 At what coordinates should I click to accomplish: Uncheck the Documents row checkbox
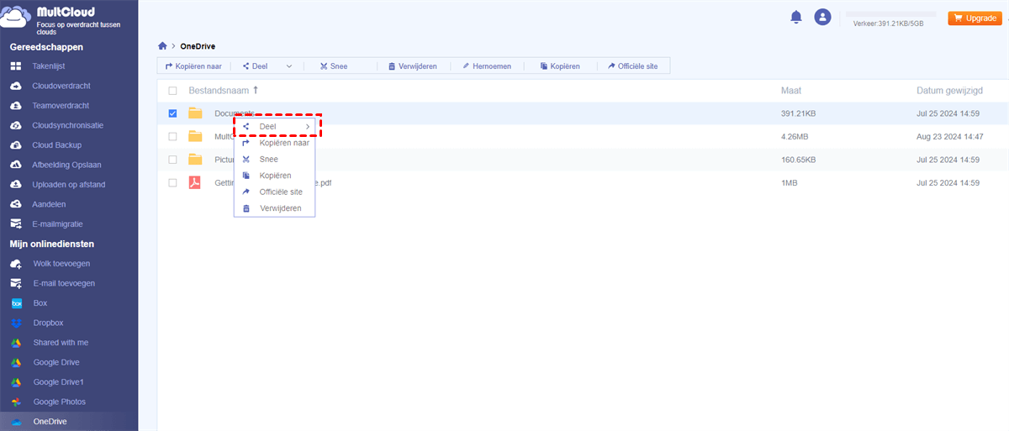[172, 113]
